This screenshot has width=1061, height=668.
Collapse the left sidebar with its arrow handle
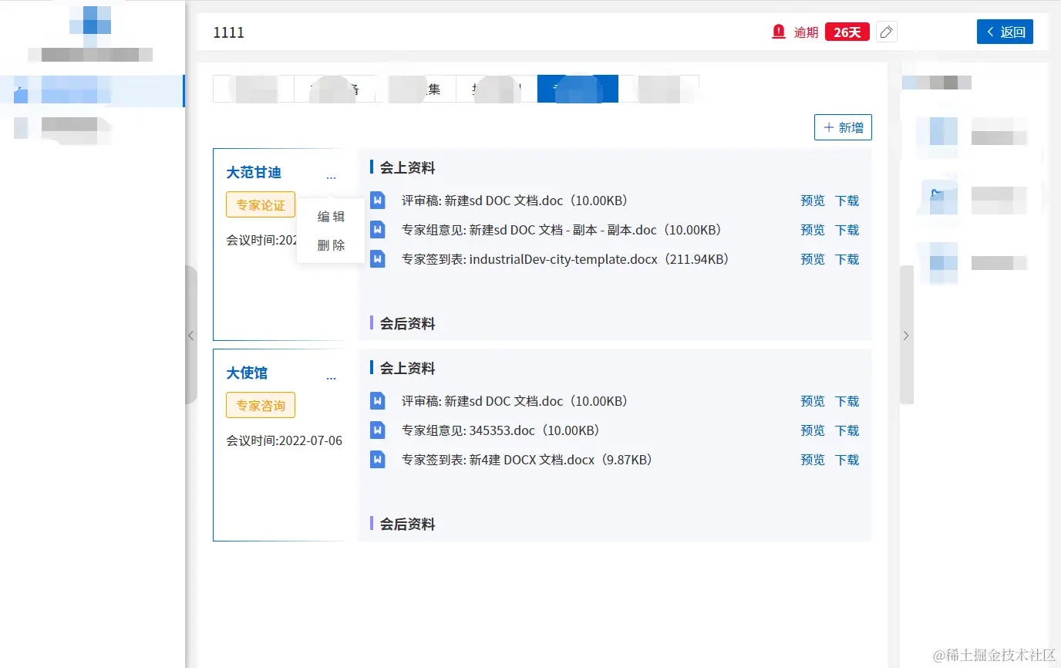191,335
